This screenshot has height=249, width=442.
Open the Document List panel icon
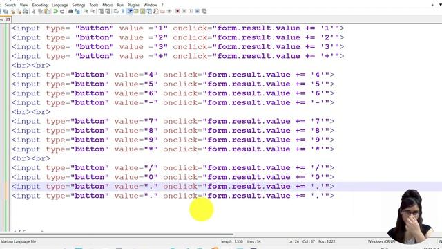coord(149,11)
